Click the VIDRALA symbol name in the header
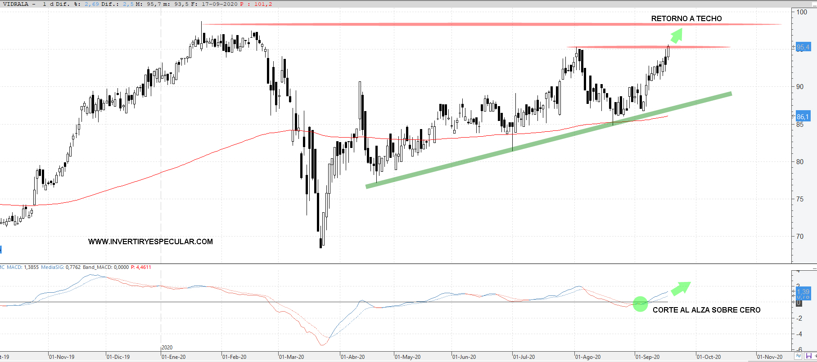The width and height of the screenshot is (817, 362). pyautogui.click(x=15, y=4)
